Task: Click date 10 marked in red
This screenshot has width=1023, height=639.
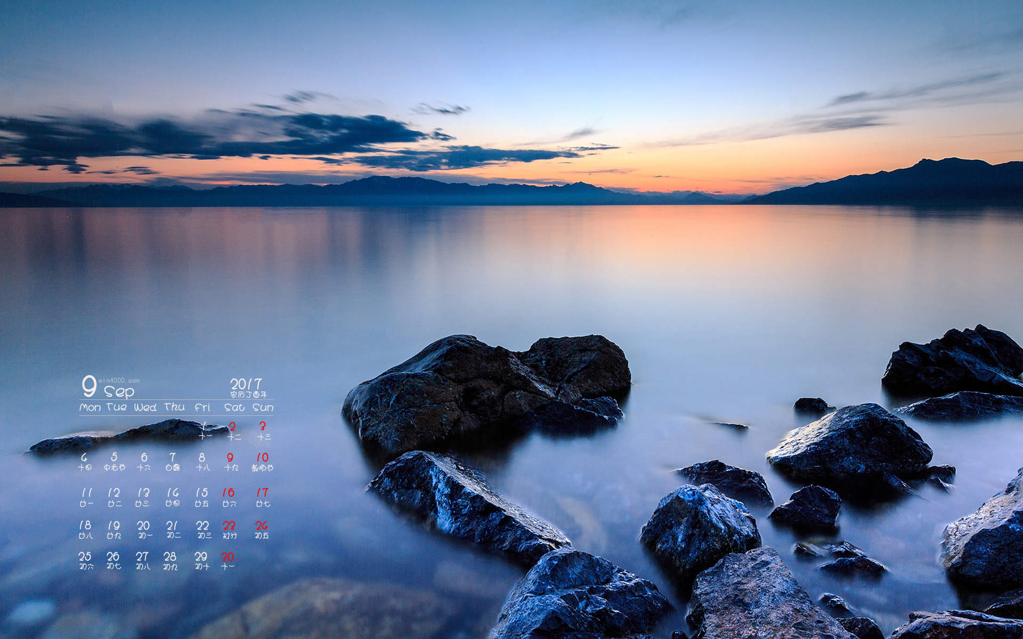Action: 262,457
